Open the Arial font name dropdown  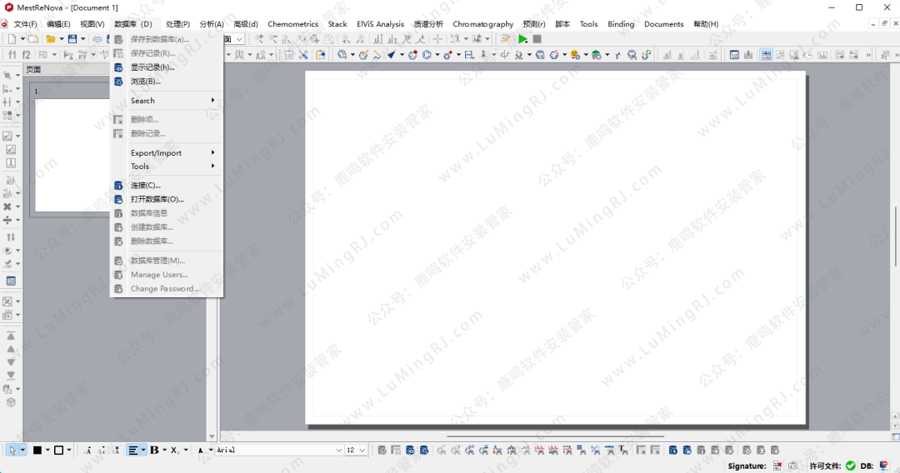[338, 451]
